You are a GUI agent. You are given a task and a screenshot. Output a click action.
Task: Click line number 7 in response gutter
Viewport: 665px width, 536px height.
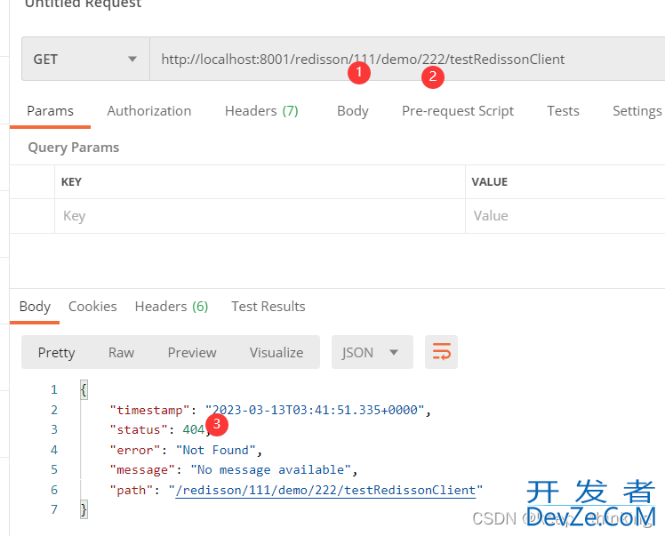coord(54,509)
